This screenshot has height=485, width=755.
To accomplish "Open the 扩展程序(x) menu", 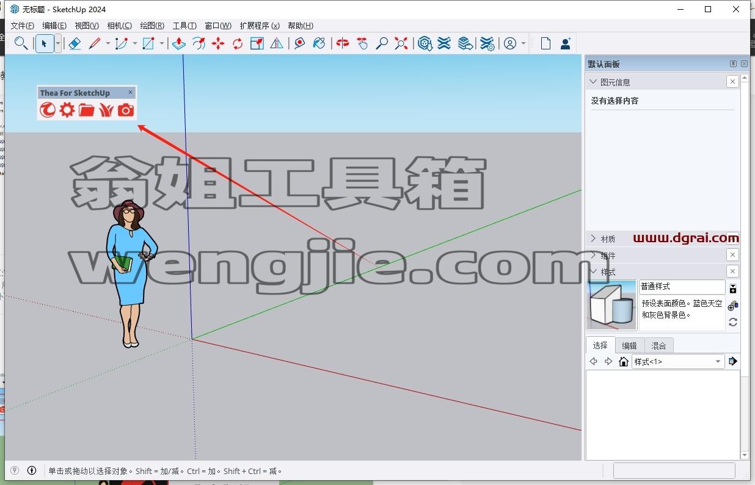I will (260, 26).
